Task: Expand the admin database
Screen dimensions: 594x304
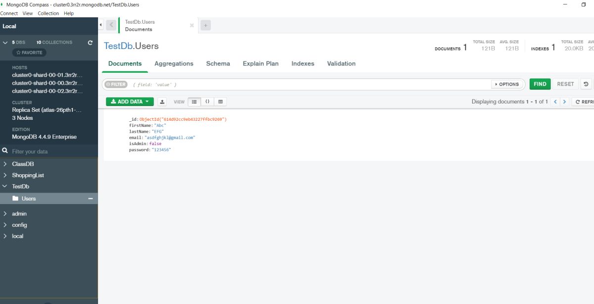Action: coord(5,214)
